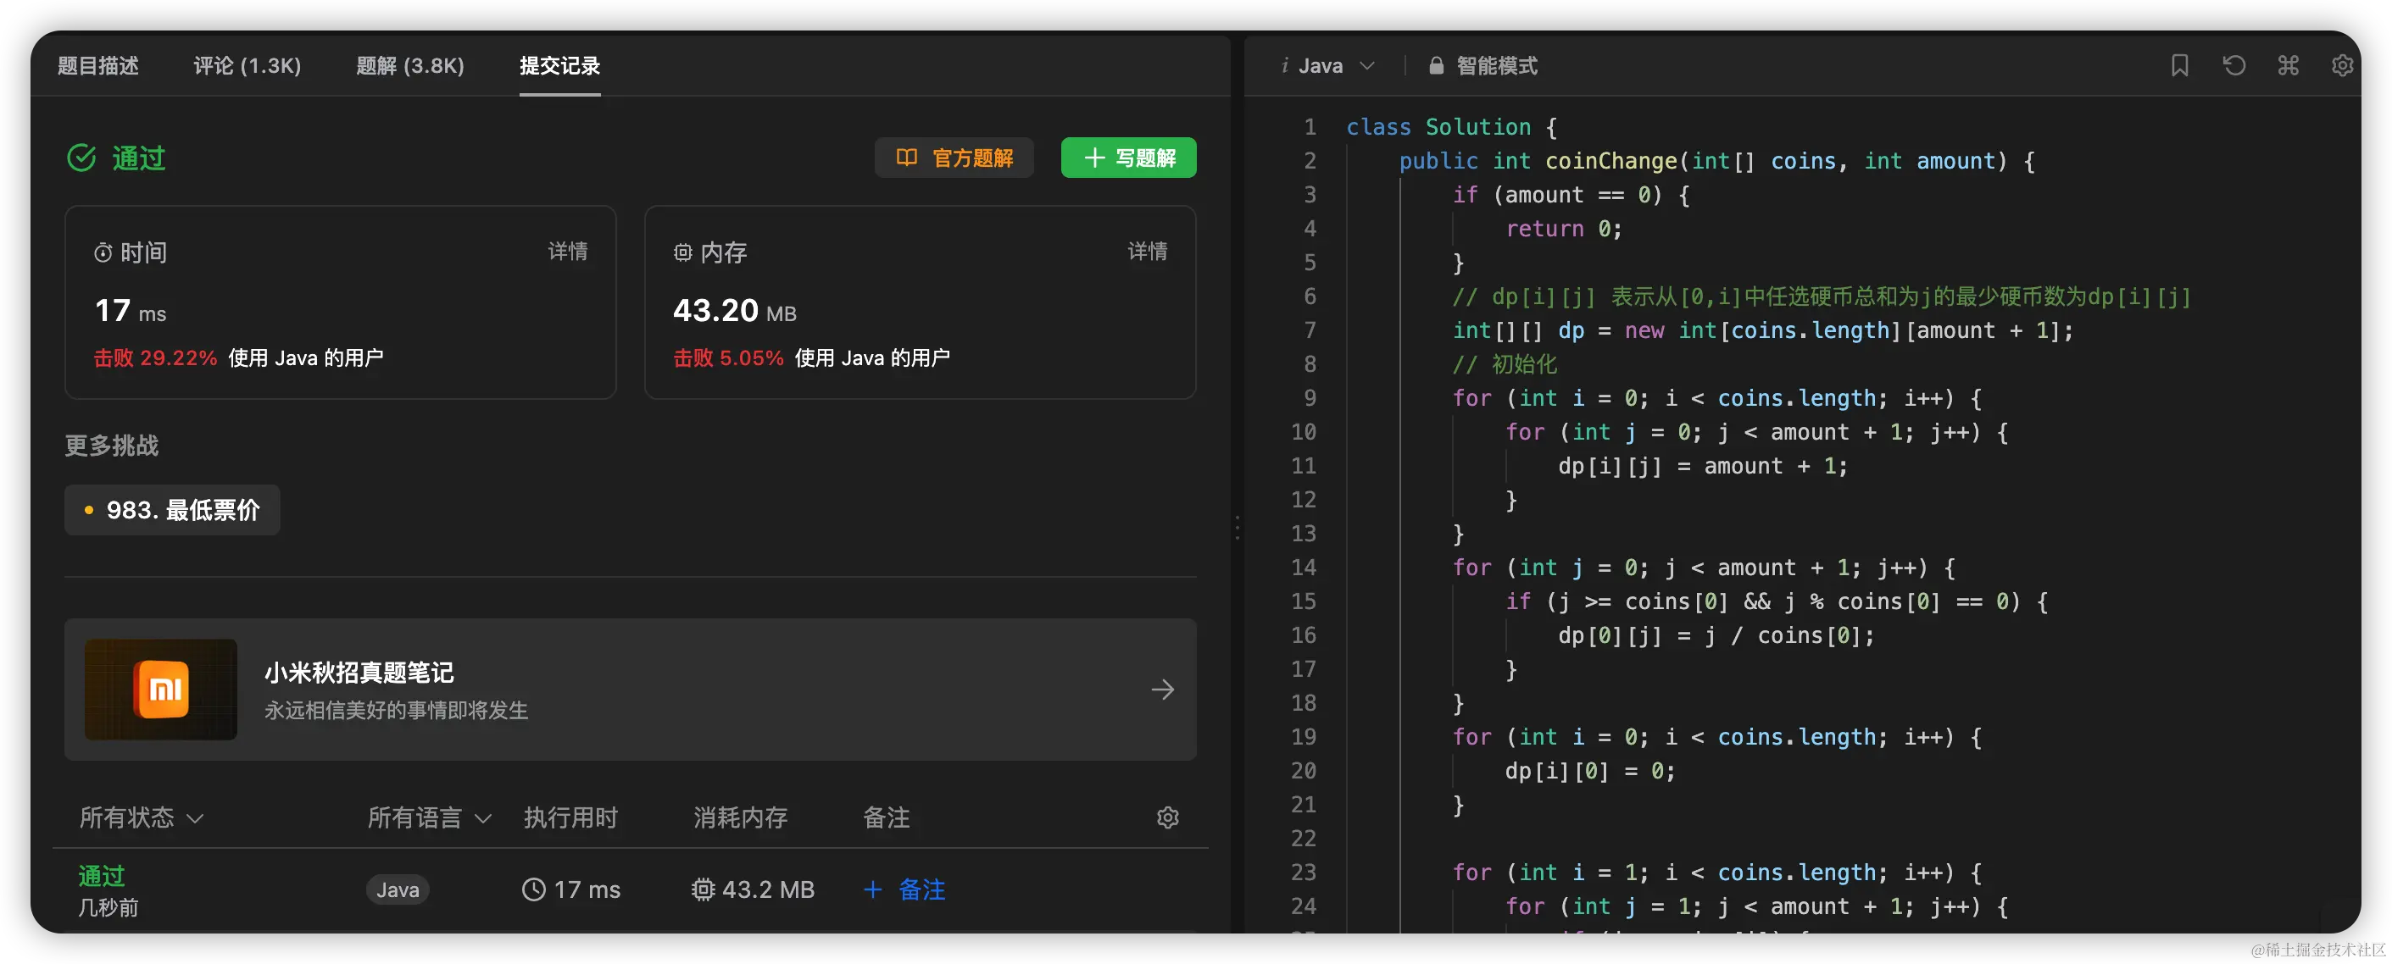Click the reset code arrow icon

pyautogui.click(x=2233, y=66)
